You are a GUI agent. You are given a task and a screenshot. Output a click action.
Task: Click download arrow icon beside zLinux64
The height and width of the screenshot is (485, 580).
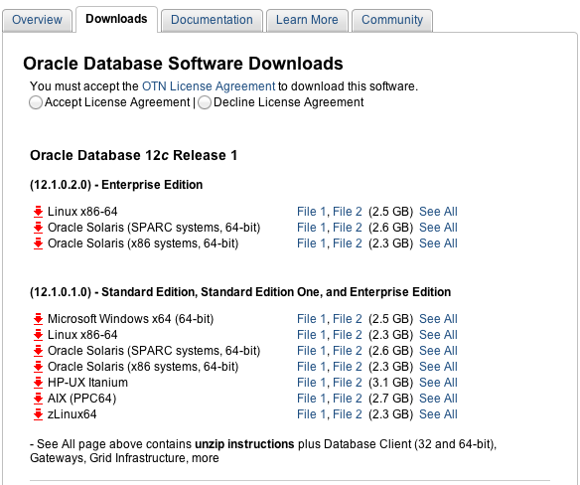pyautogui.click(x=38, y=414)
